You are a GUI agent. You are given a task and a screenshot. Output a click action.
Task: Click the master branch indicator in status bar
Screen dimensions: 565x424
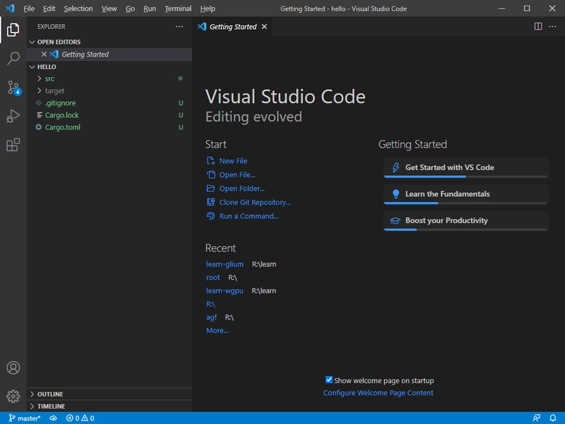click(24, 418)
